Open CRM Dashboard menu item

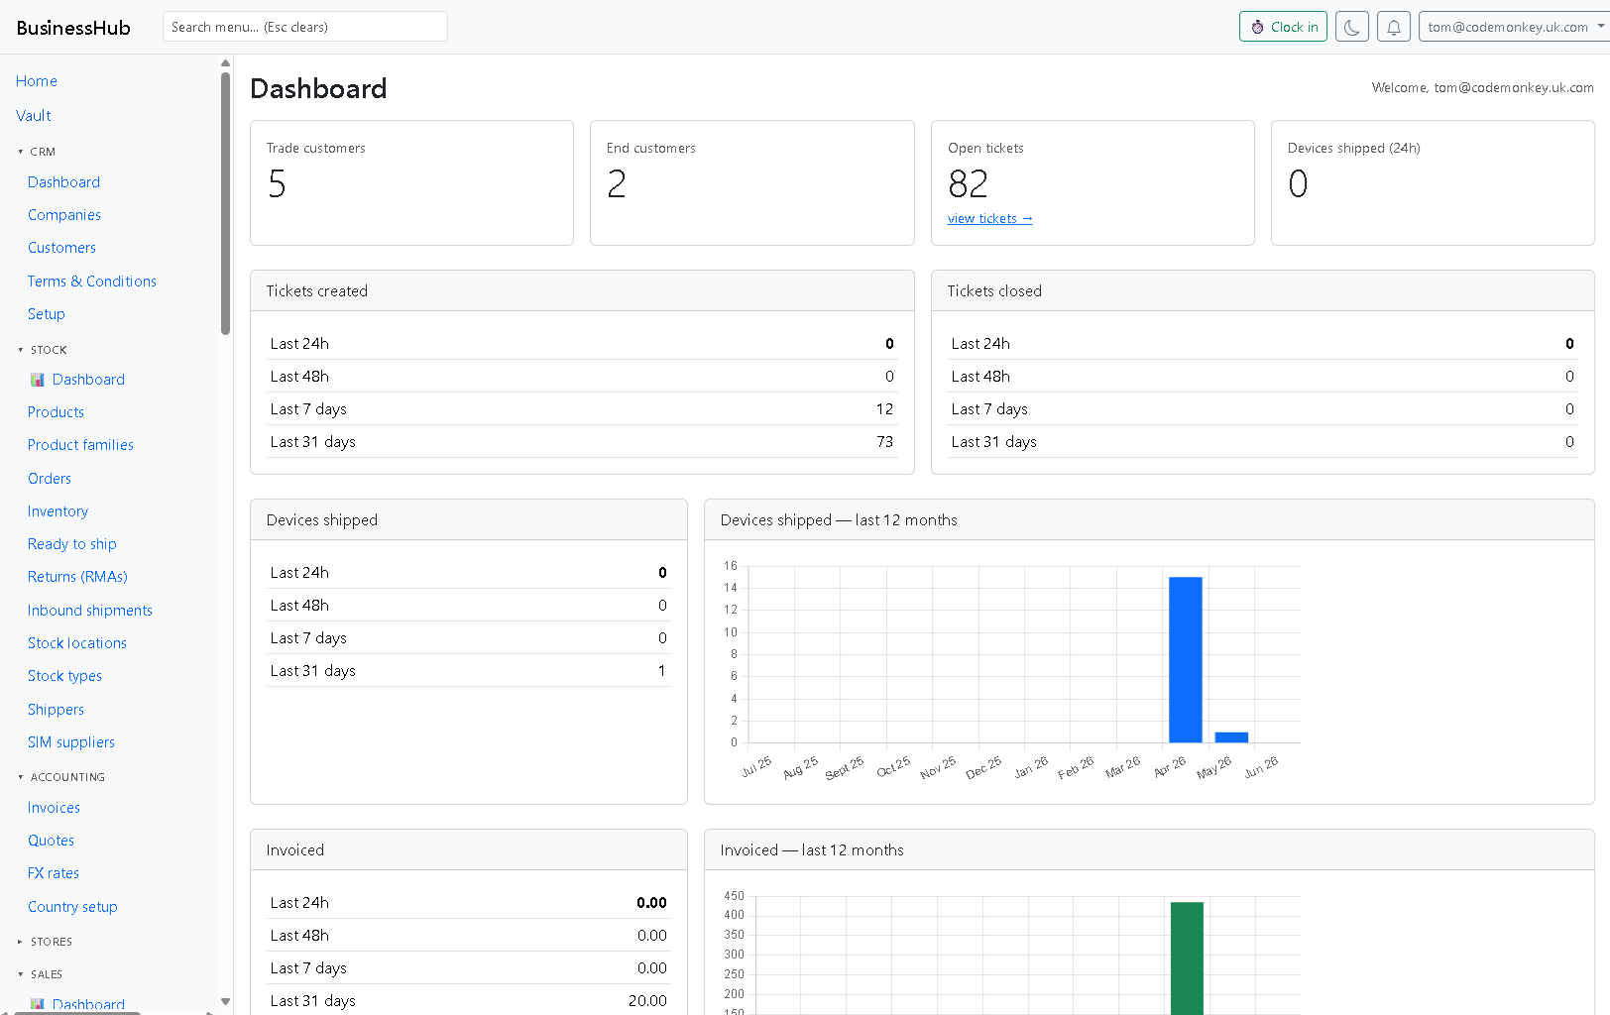click(x=63, y=182)
